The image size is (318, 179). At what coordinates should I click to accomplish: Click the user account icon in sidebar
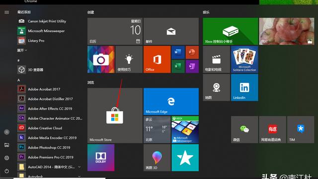pos(6,132)
